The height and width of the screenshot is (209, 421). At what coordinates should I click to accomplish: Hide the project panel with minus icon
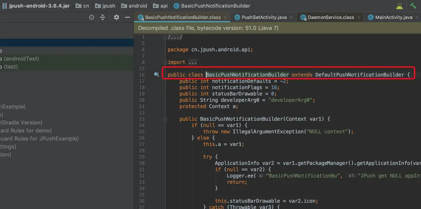[x=128, y=17]
